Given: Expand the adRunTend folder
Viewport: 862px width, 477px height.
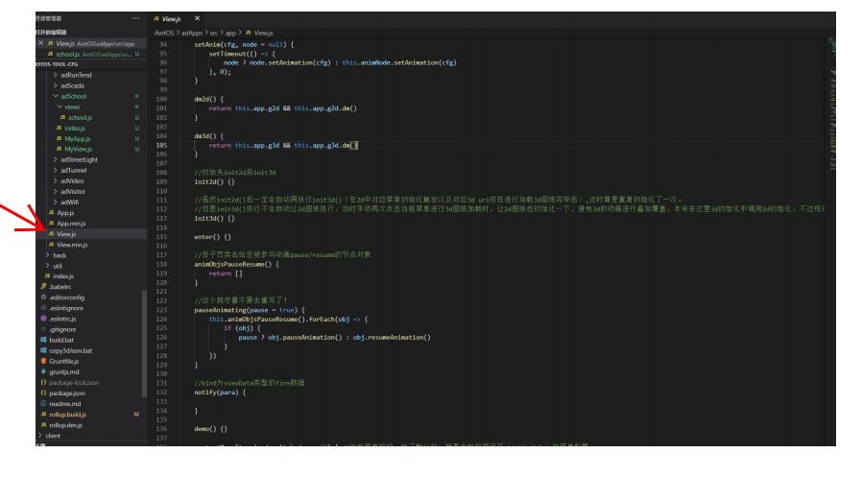Looking at the screenshot, I should pos(76,75).
